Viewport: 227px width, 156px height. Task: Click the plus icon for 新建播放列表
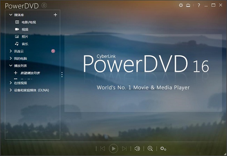16,73
